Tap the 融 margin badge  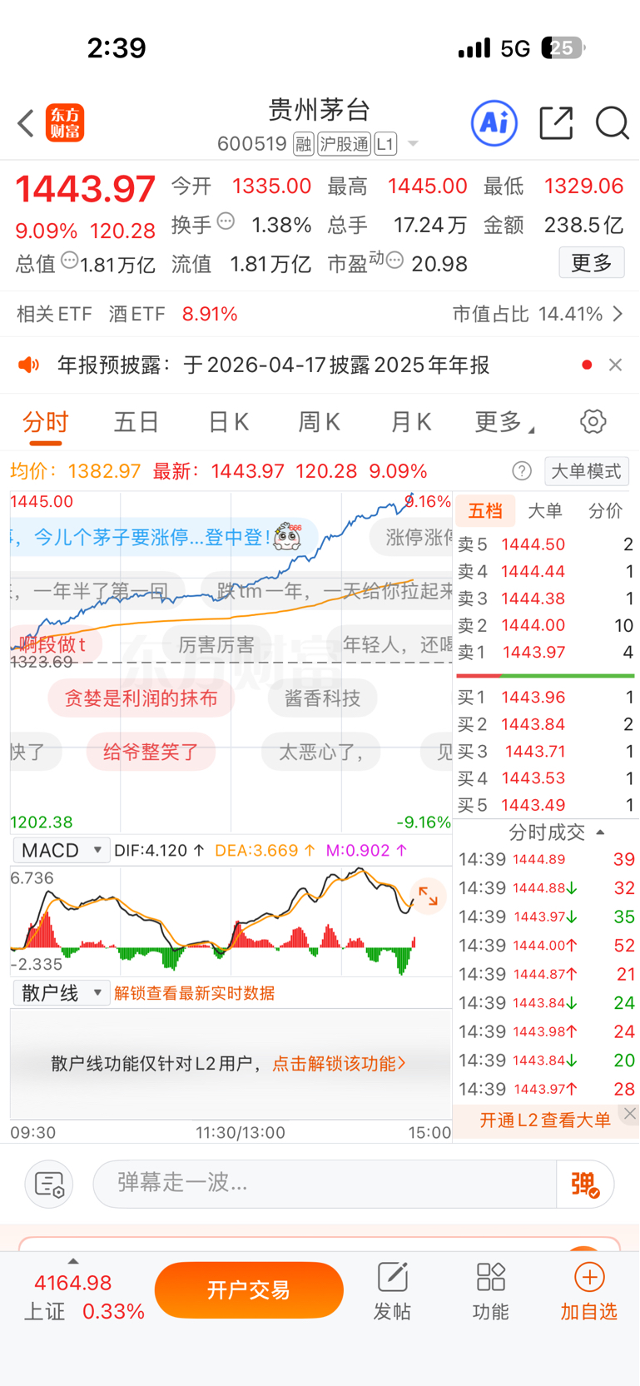(x=304, y=144)
